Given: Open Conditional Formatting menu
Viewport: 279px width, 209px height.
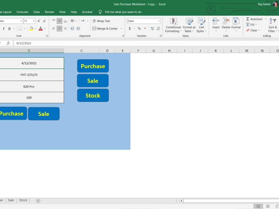Looking at the screenshot, I should click(173, 25).
